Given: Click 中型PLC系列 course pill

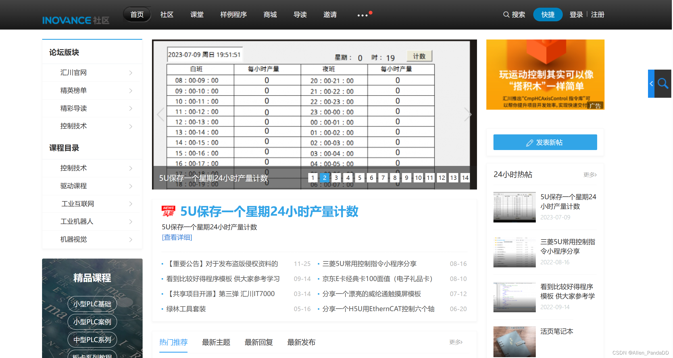Looking at the screenshot, I should pos(92,340).
